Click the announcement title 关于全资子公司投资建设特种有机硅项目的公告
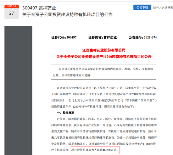Image resolution: width=173 pixels, height=155 pixels. click(x=67, y=14)
